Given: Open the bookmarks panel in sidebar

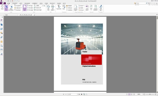Looking at the screenshot, I should [x=2, y=20].
